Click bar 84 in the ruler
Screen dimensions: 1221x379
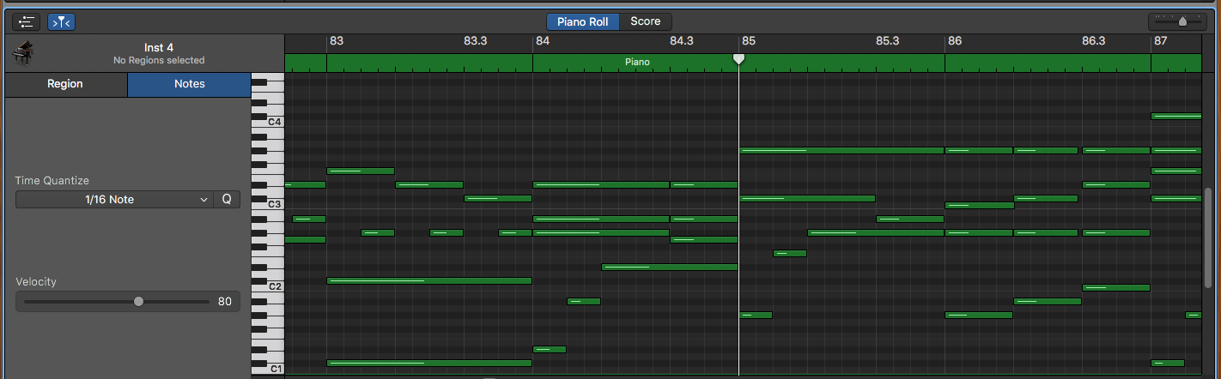coord(543,41)
